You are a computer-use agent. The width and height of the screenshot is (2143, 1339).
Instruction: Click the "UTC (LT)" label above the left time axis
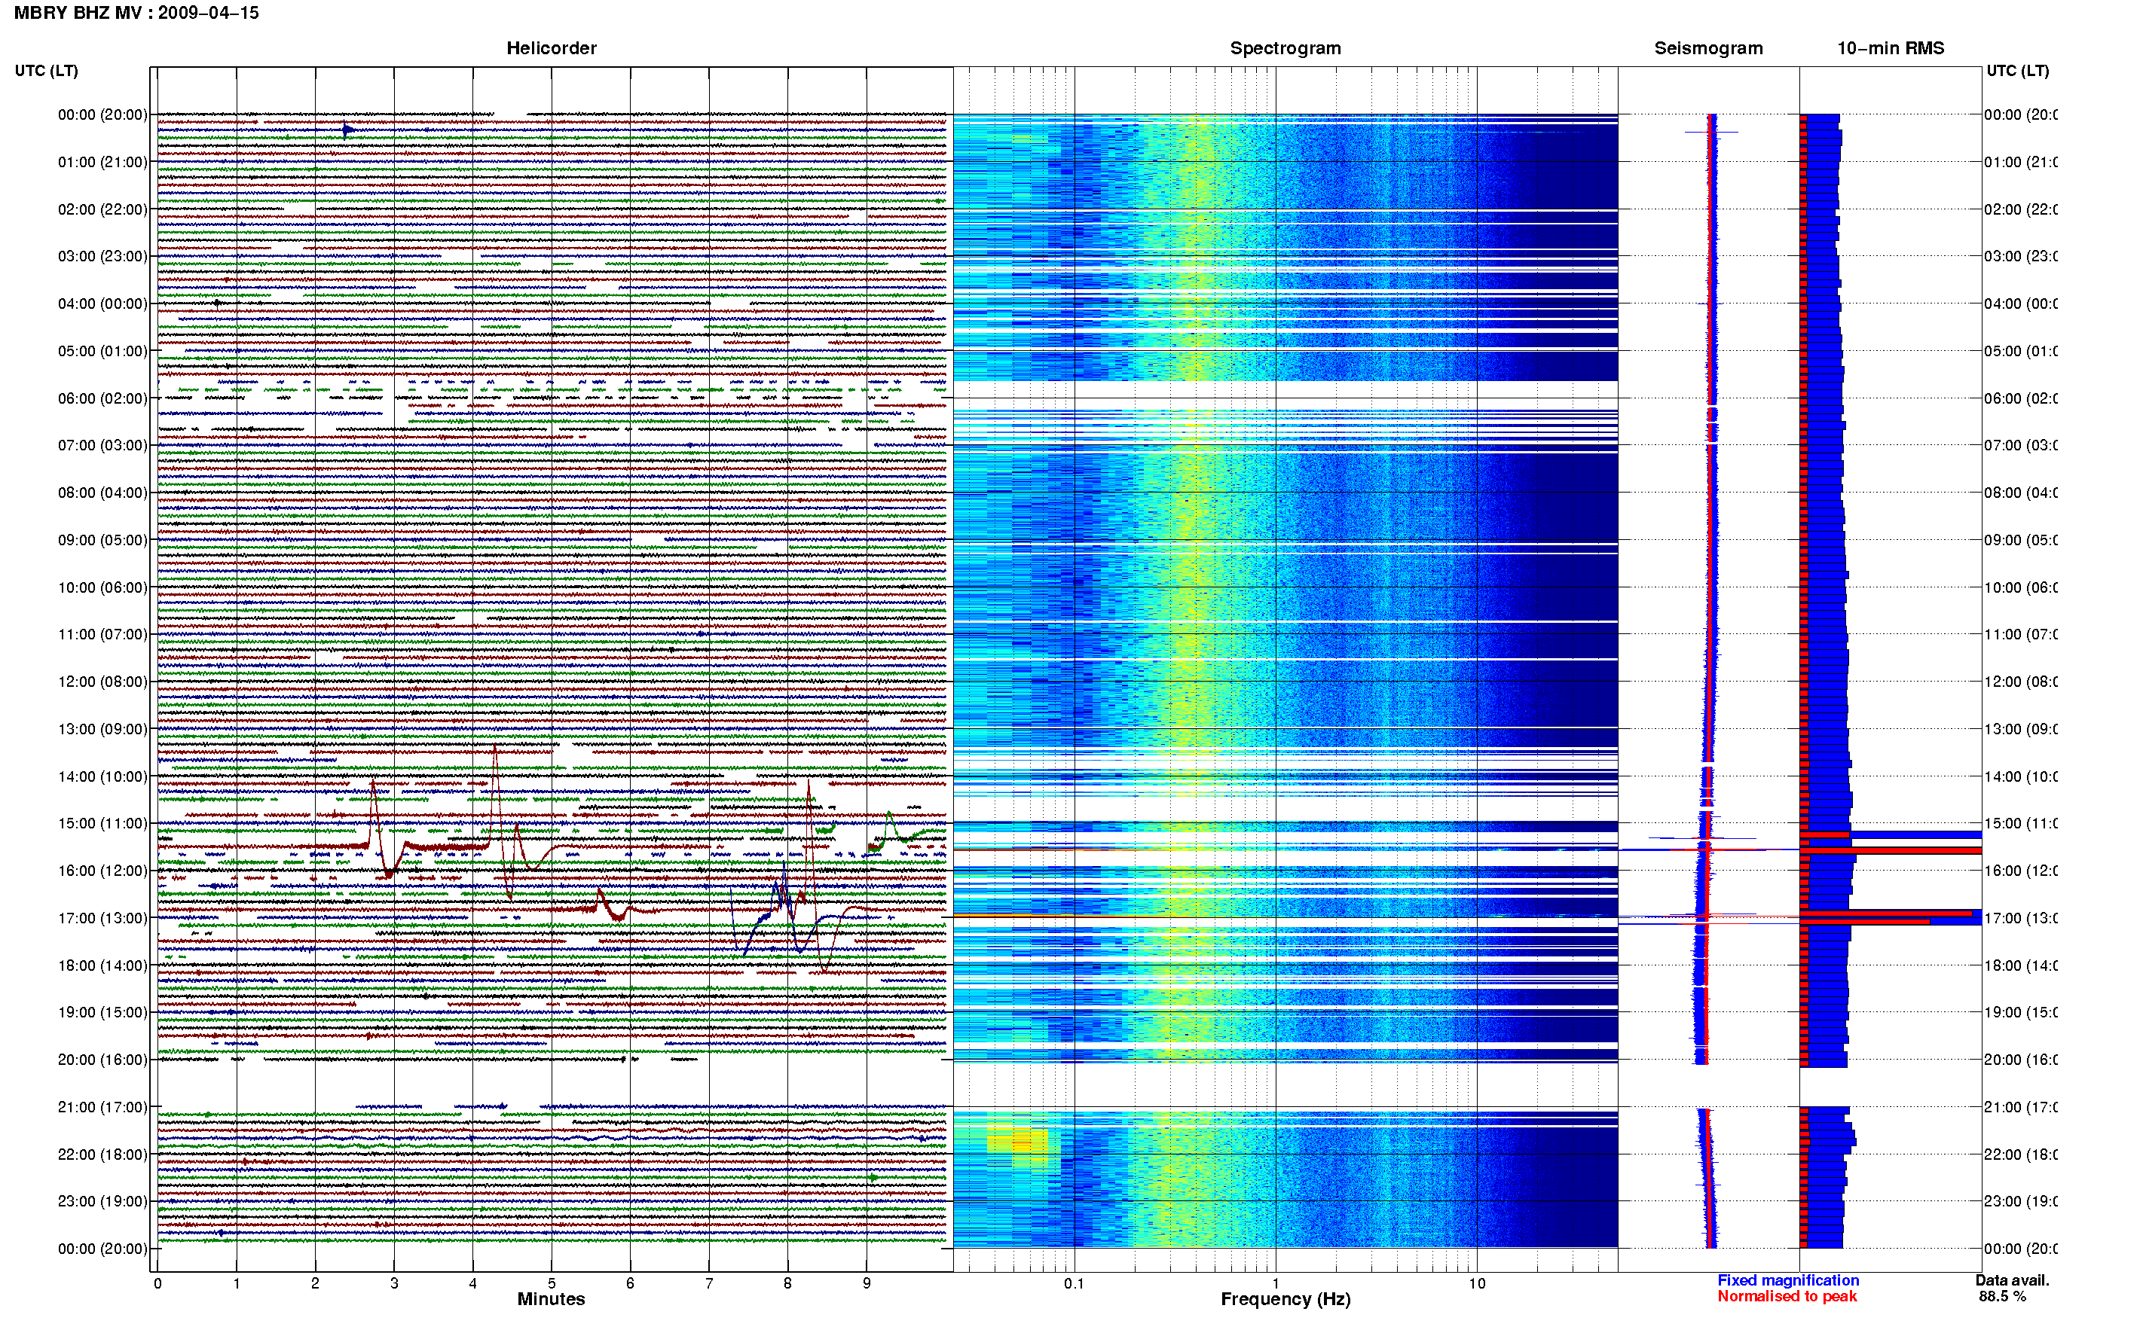[46, 71]
